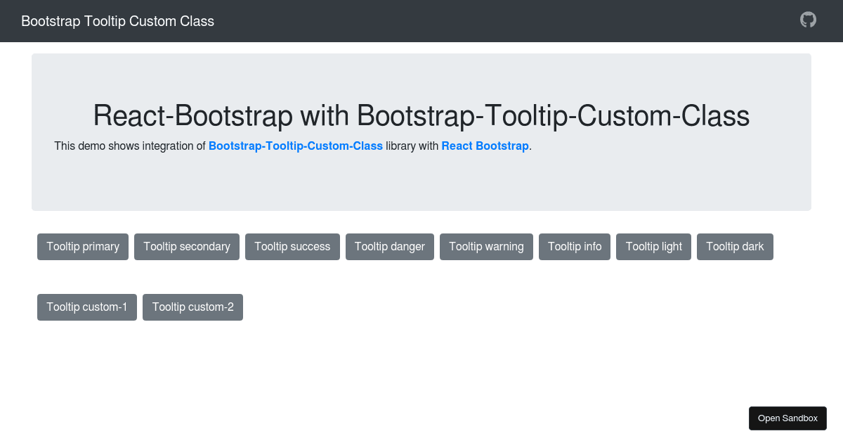Click the Bootstrap Tooltip Custom Class navbar brand
Image resolution: width=843 pixels, height=443 pixels.
coord(117,21)
